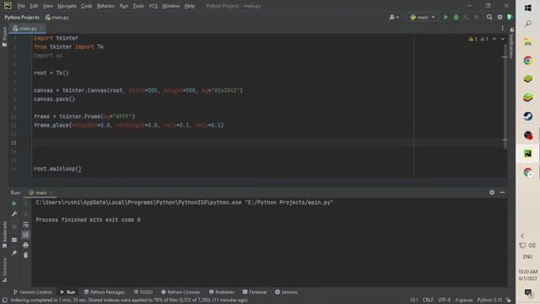This screenshot has width=540, height=304.
Task: Open the Help menu
Action: tap(189, 6)
